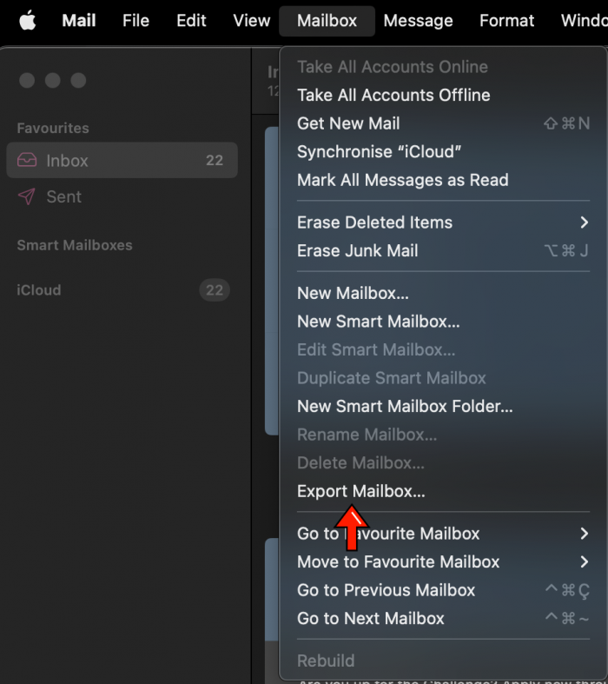This screenshot has width=608, height=684.
Task: Click the Inbox unread count 22
Action: coord(215,160)
